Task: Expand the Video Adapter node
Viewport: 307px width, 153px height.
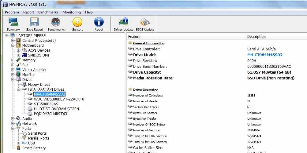Action: click(x=13, y=70)
